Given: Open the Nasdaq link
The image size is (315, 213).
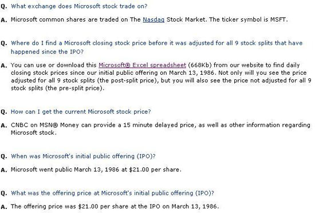Looking at the screenshot, I should pyautogui.click(x=153, y=19).
